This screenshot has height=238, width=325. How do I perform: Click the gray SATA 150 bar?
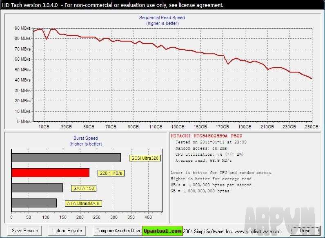pos(37,188)
